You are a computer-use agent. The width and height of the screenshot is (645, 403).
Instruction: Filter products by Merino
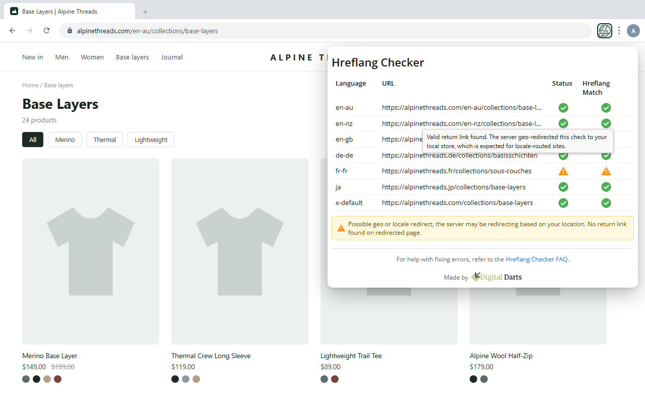coord(65,140)
